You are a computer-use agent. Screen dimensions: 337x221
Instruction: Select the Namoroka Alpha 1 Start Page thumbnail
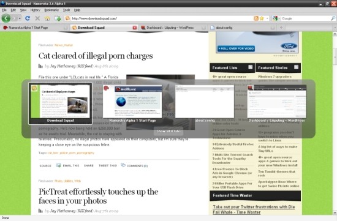pyautogui.click(x=132, y=103)
